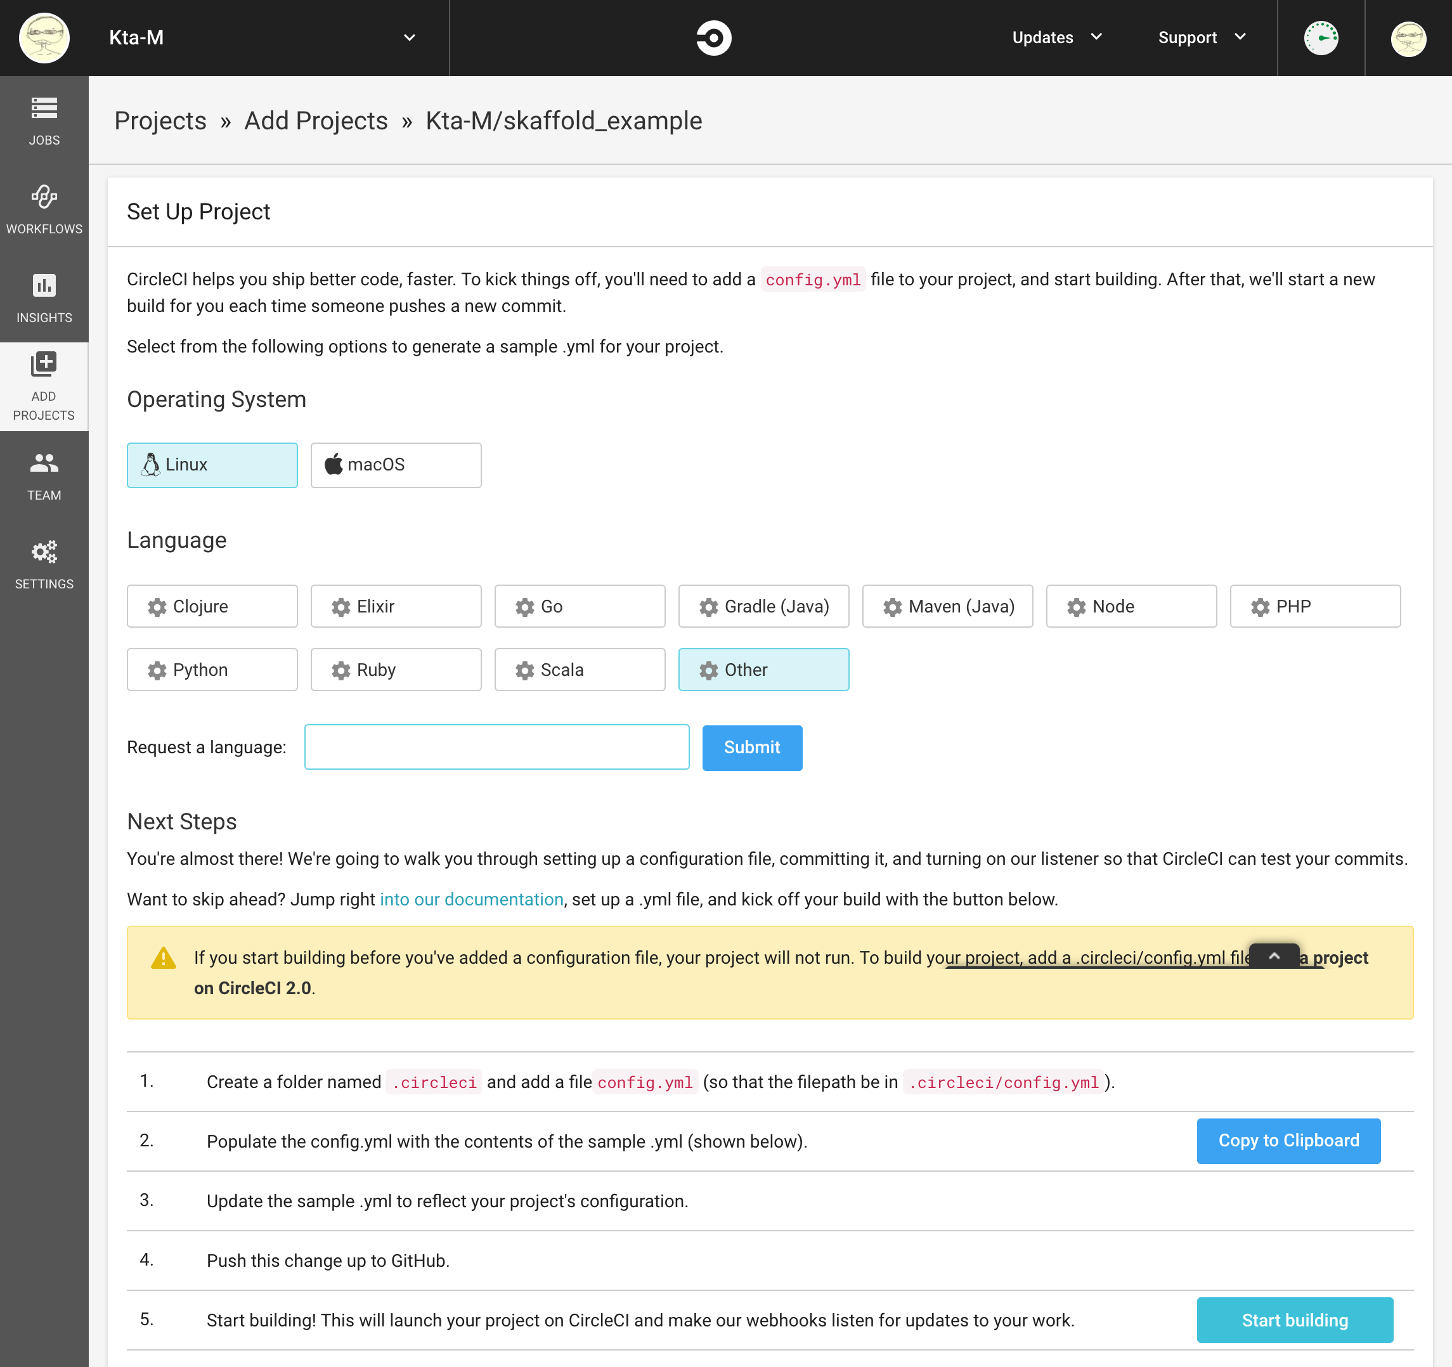The height and width of the screenshot is (1367, 1452).
Task: Open the into our documentation link
Action: pyautogui.click(x=471, y=899)
